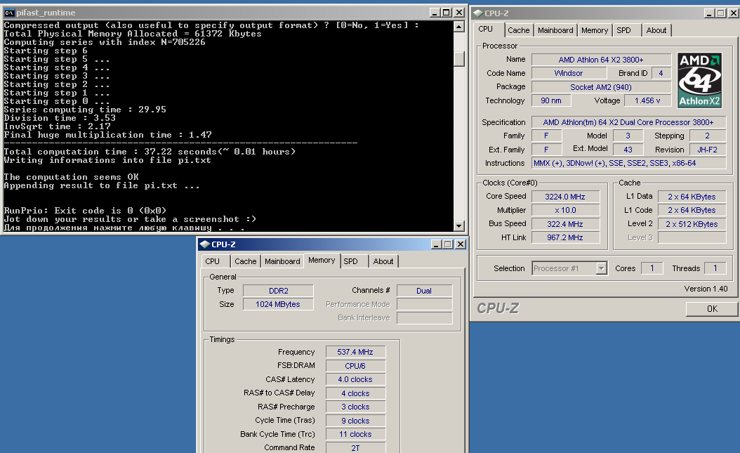The image size is (740, 453).
Task: Click the Level 2 value '2 x 512 KBytes'
Action: point(692,224)
